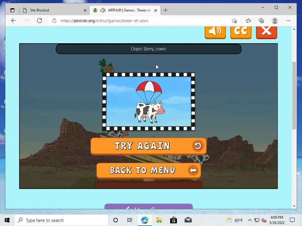Screen dimensions: 302x226
Task: Toggle closed captions with CC button
Action: 241,32
